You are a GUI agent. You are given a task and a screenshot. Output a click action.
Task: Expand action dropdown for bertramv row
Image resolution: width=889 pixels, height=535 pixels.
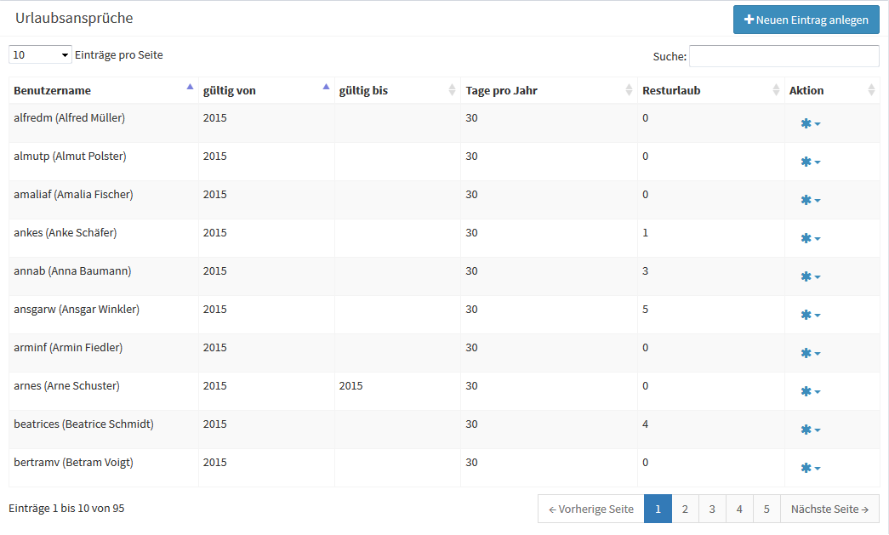pyautogui.click(x=810, y=469)
